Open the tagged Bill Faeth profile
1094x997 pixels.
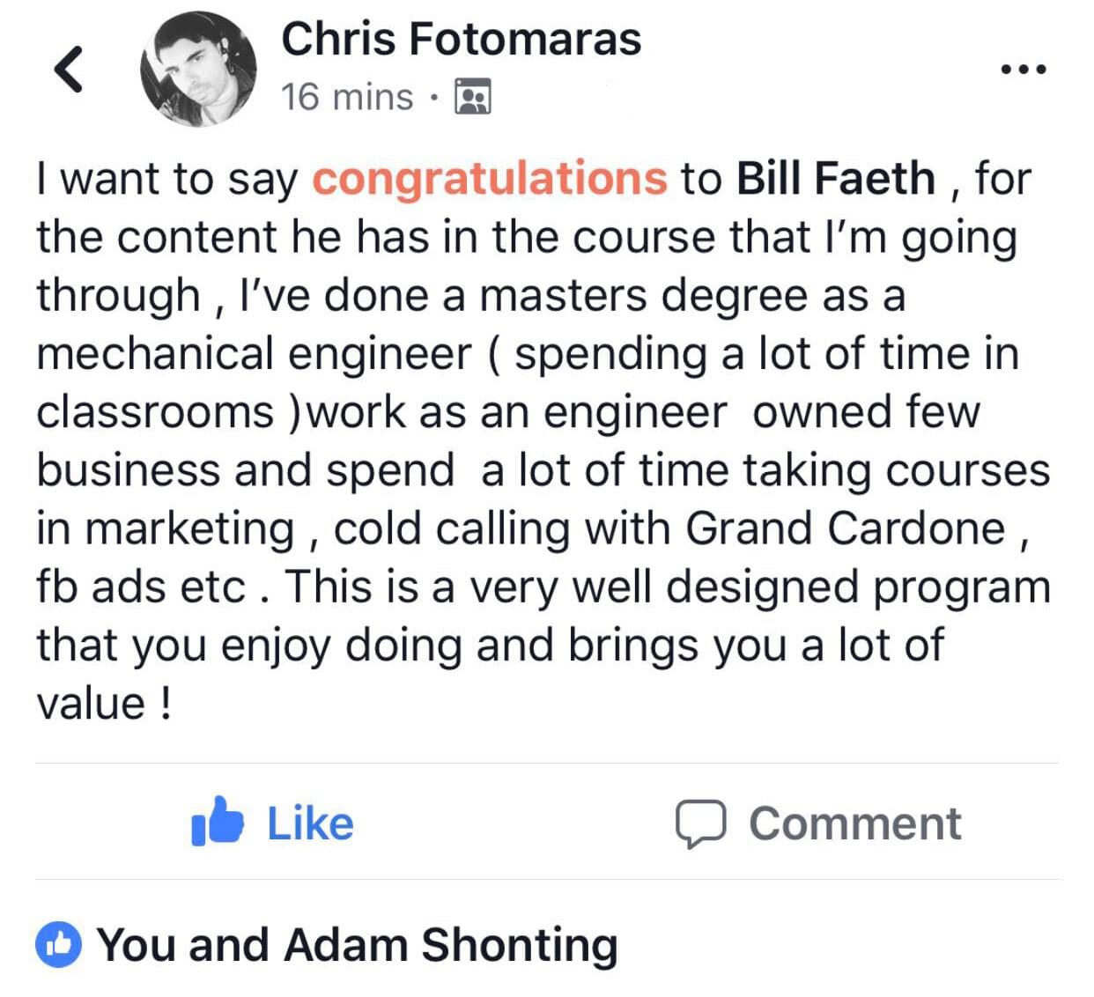coord(835,179)
